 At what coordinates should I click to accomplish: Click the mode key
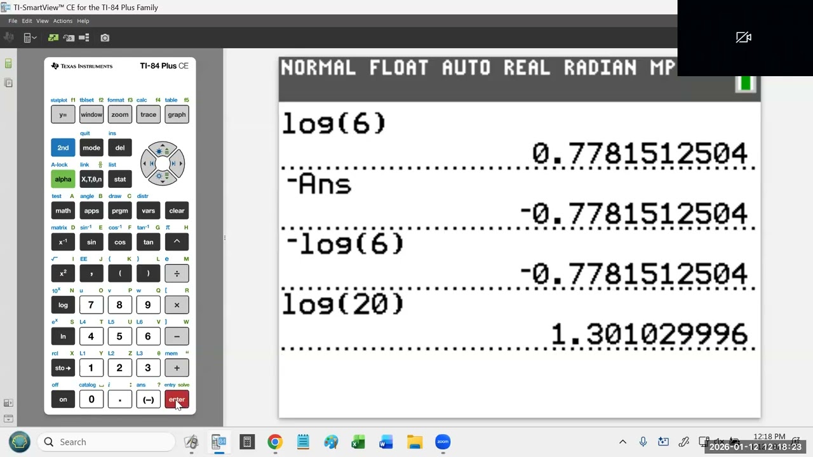(91, 148)
